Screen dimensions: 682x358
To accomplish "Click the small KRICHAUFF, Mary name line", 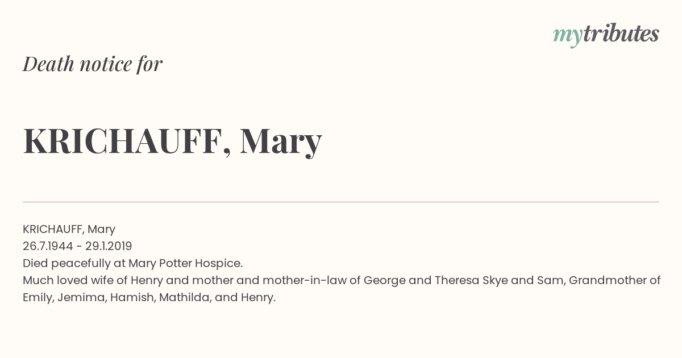I will click(69, 229).
